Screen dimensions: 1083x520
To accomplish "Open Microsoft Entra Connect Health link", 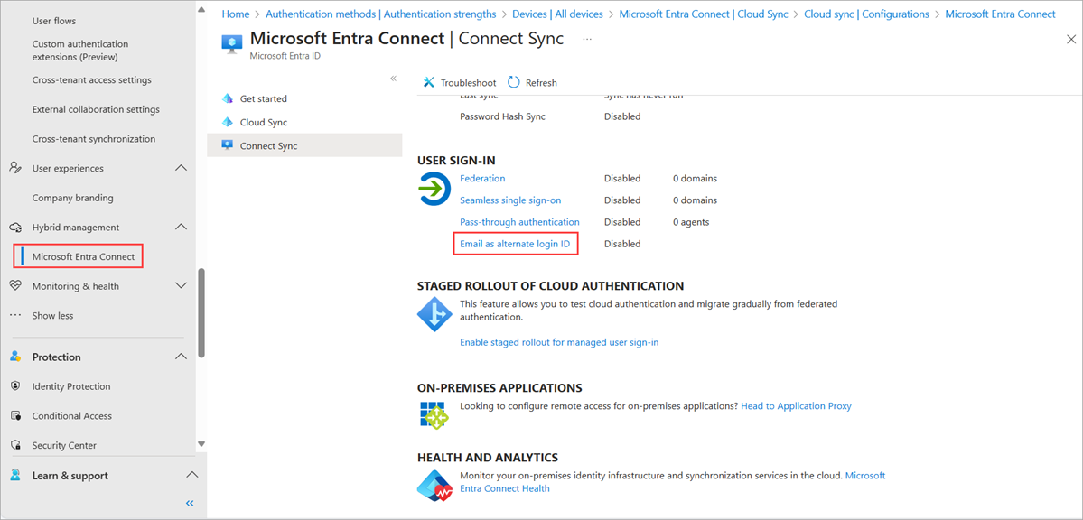I will (x=505, y=488).
